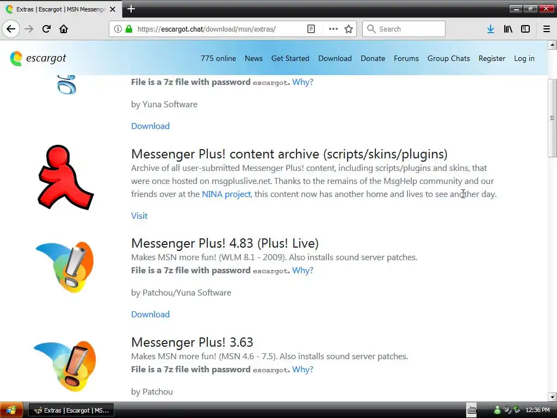Image resolution: width=557 pixels, height=418 pixels.
Task: Open the Forums nav link
Action: pyautogui.click(x=406, y=58)
